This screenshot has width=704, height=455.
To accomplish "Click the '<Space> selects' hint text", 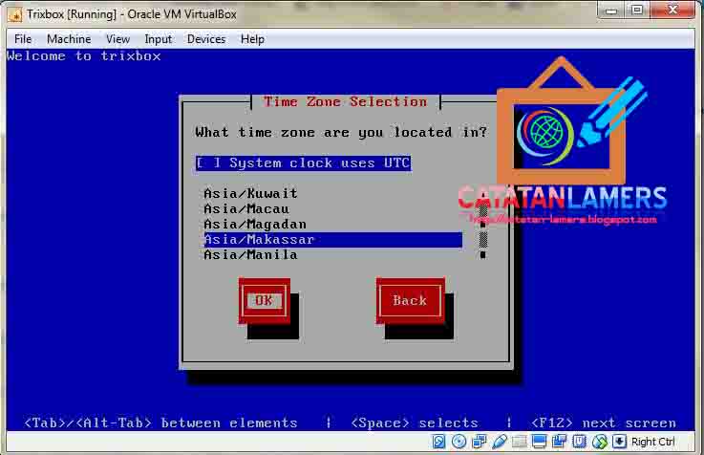I will click(415, 423).
